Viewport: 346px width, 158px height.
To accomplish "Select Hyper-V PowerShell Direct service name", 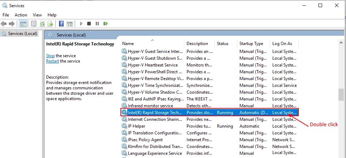I will 155,72.
